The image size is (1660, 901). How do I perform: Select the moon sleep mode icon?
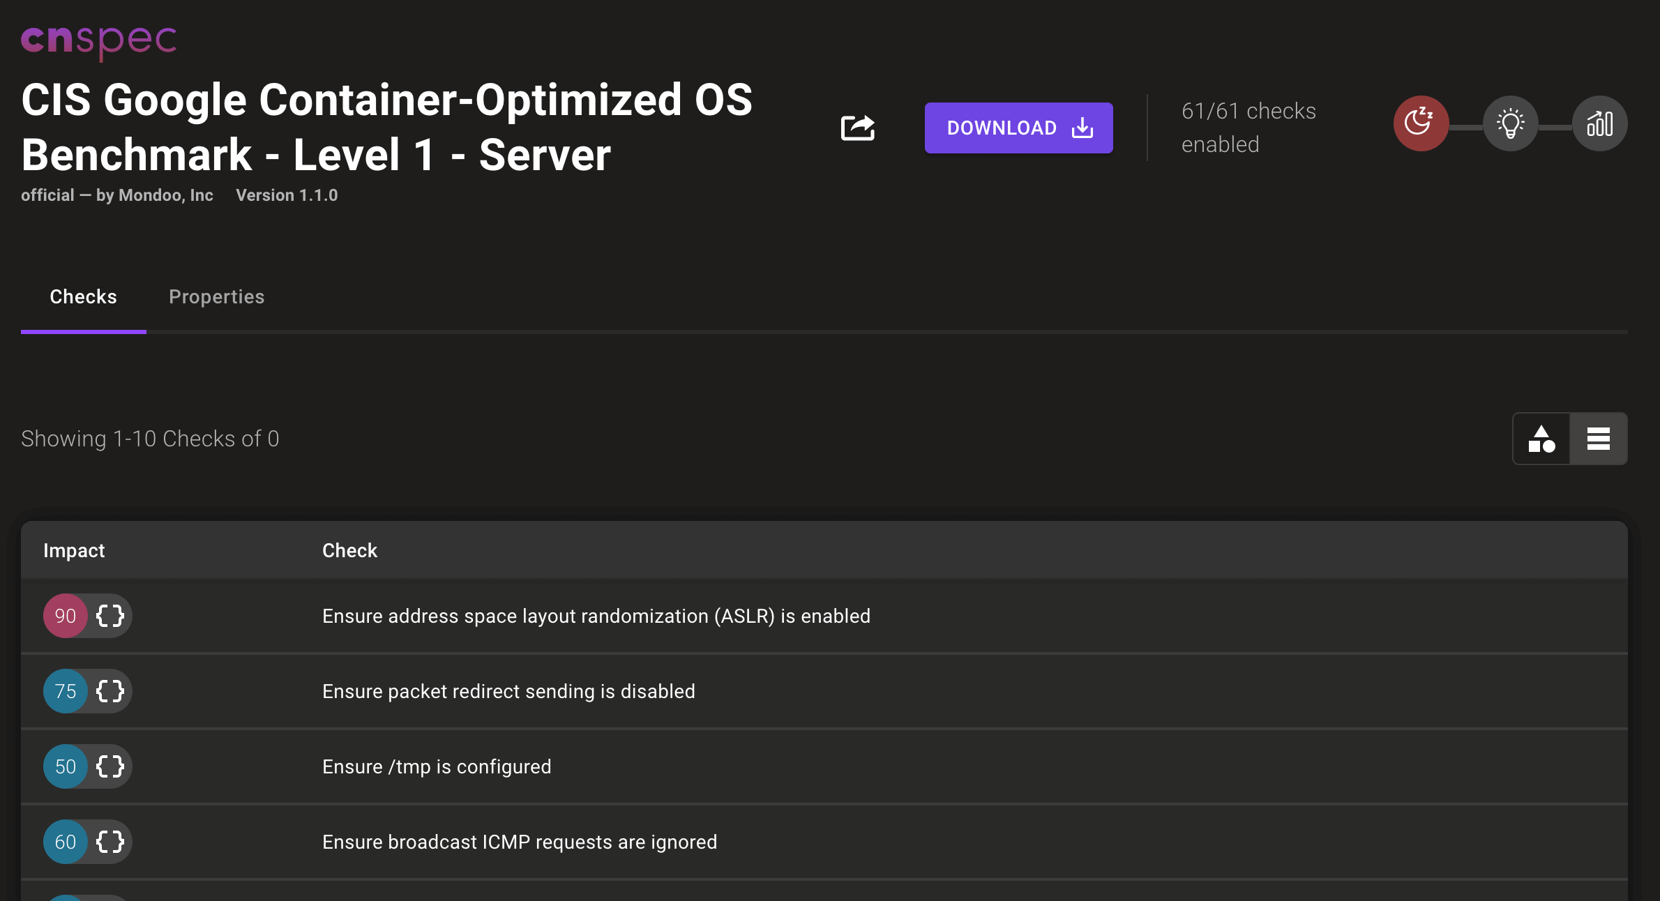(1421, 123)
